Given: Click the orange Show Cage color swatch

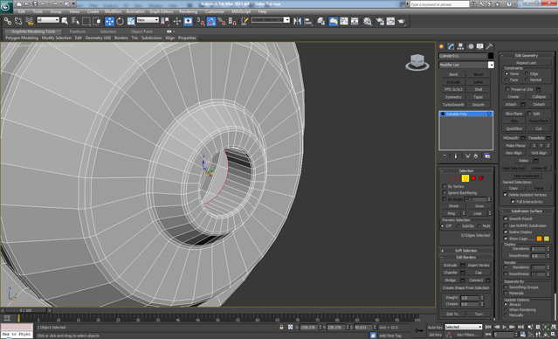Looking at the screenshot, I should coord(539,239).
